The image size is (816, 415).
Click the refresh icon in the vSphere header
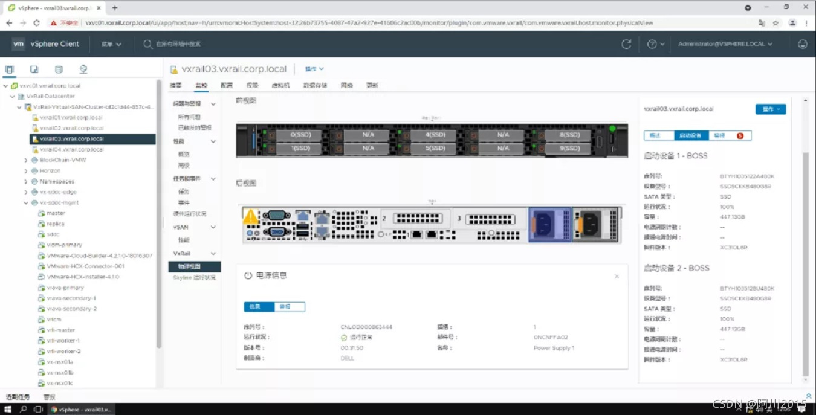(x=626, y=44)
